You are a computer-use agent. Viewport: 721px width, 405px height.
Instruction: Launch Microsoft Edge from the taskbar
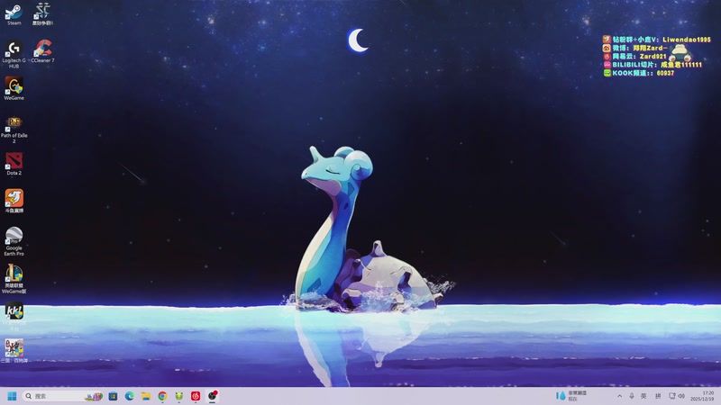click(129, 396)
